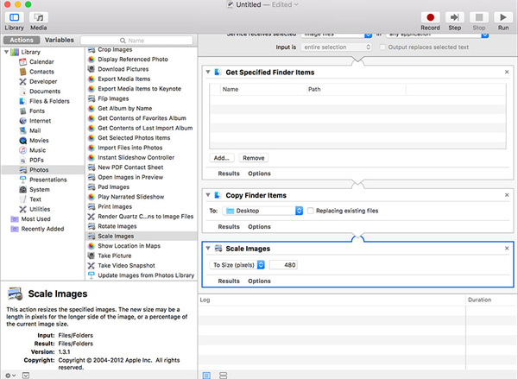Viewport: 518px width, 379px height.
Task: Select the Utilities category
Action: click(x=40, y=209)
